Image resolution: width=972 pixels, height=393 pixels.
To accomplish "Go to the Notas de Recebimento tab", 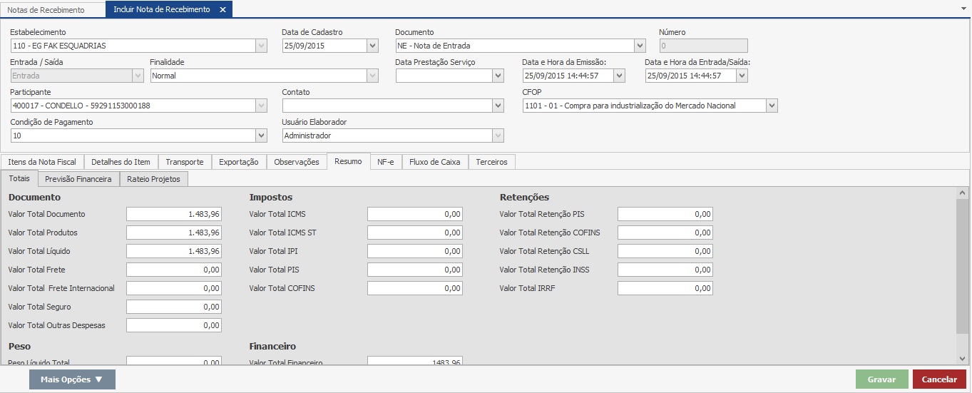I will click(x=46, y=10).
